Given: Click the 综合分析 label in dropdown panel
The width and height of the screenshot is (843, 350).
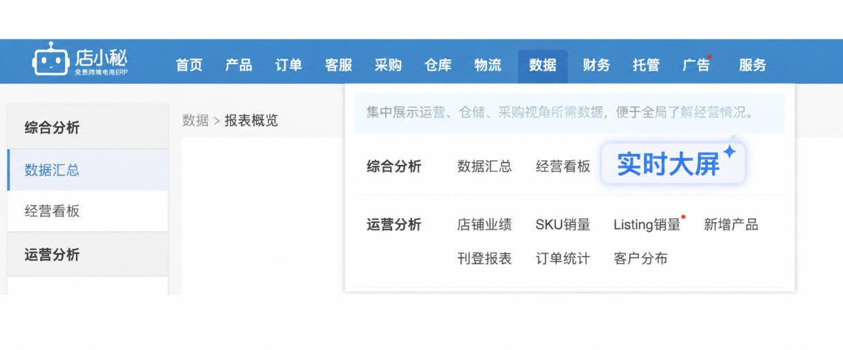Looking at the screenshot, I should [x=393, y=166].
